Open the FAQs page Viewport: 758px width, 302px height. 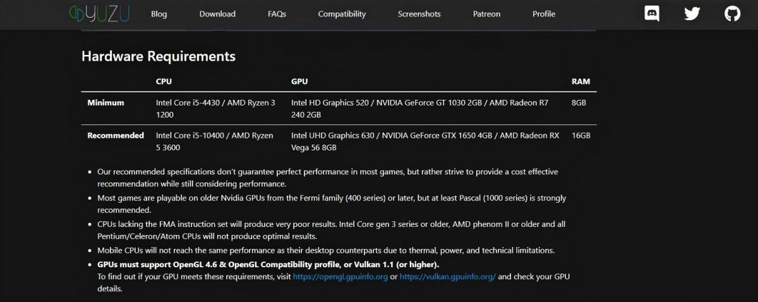point(277,14)
